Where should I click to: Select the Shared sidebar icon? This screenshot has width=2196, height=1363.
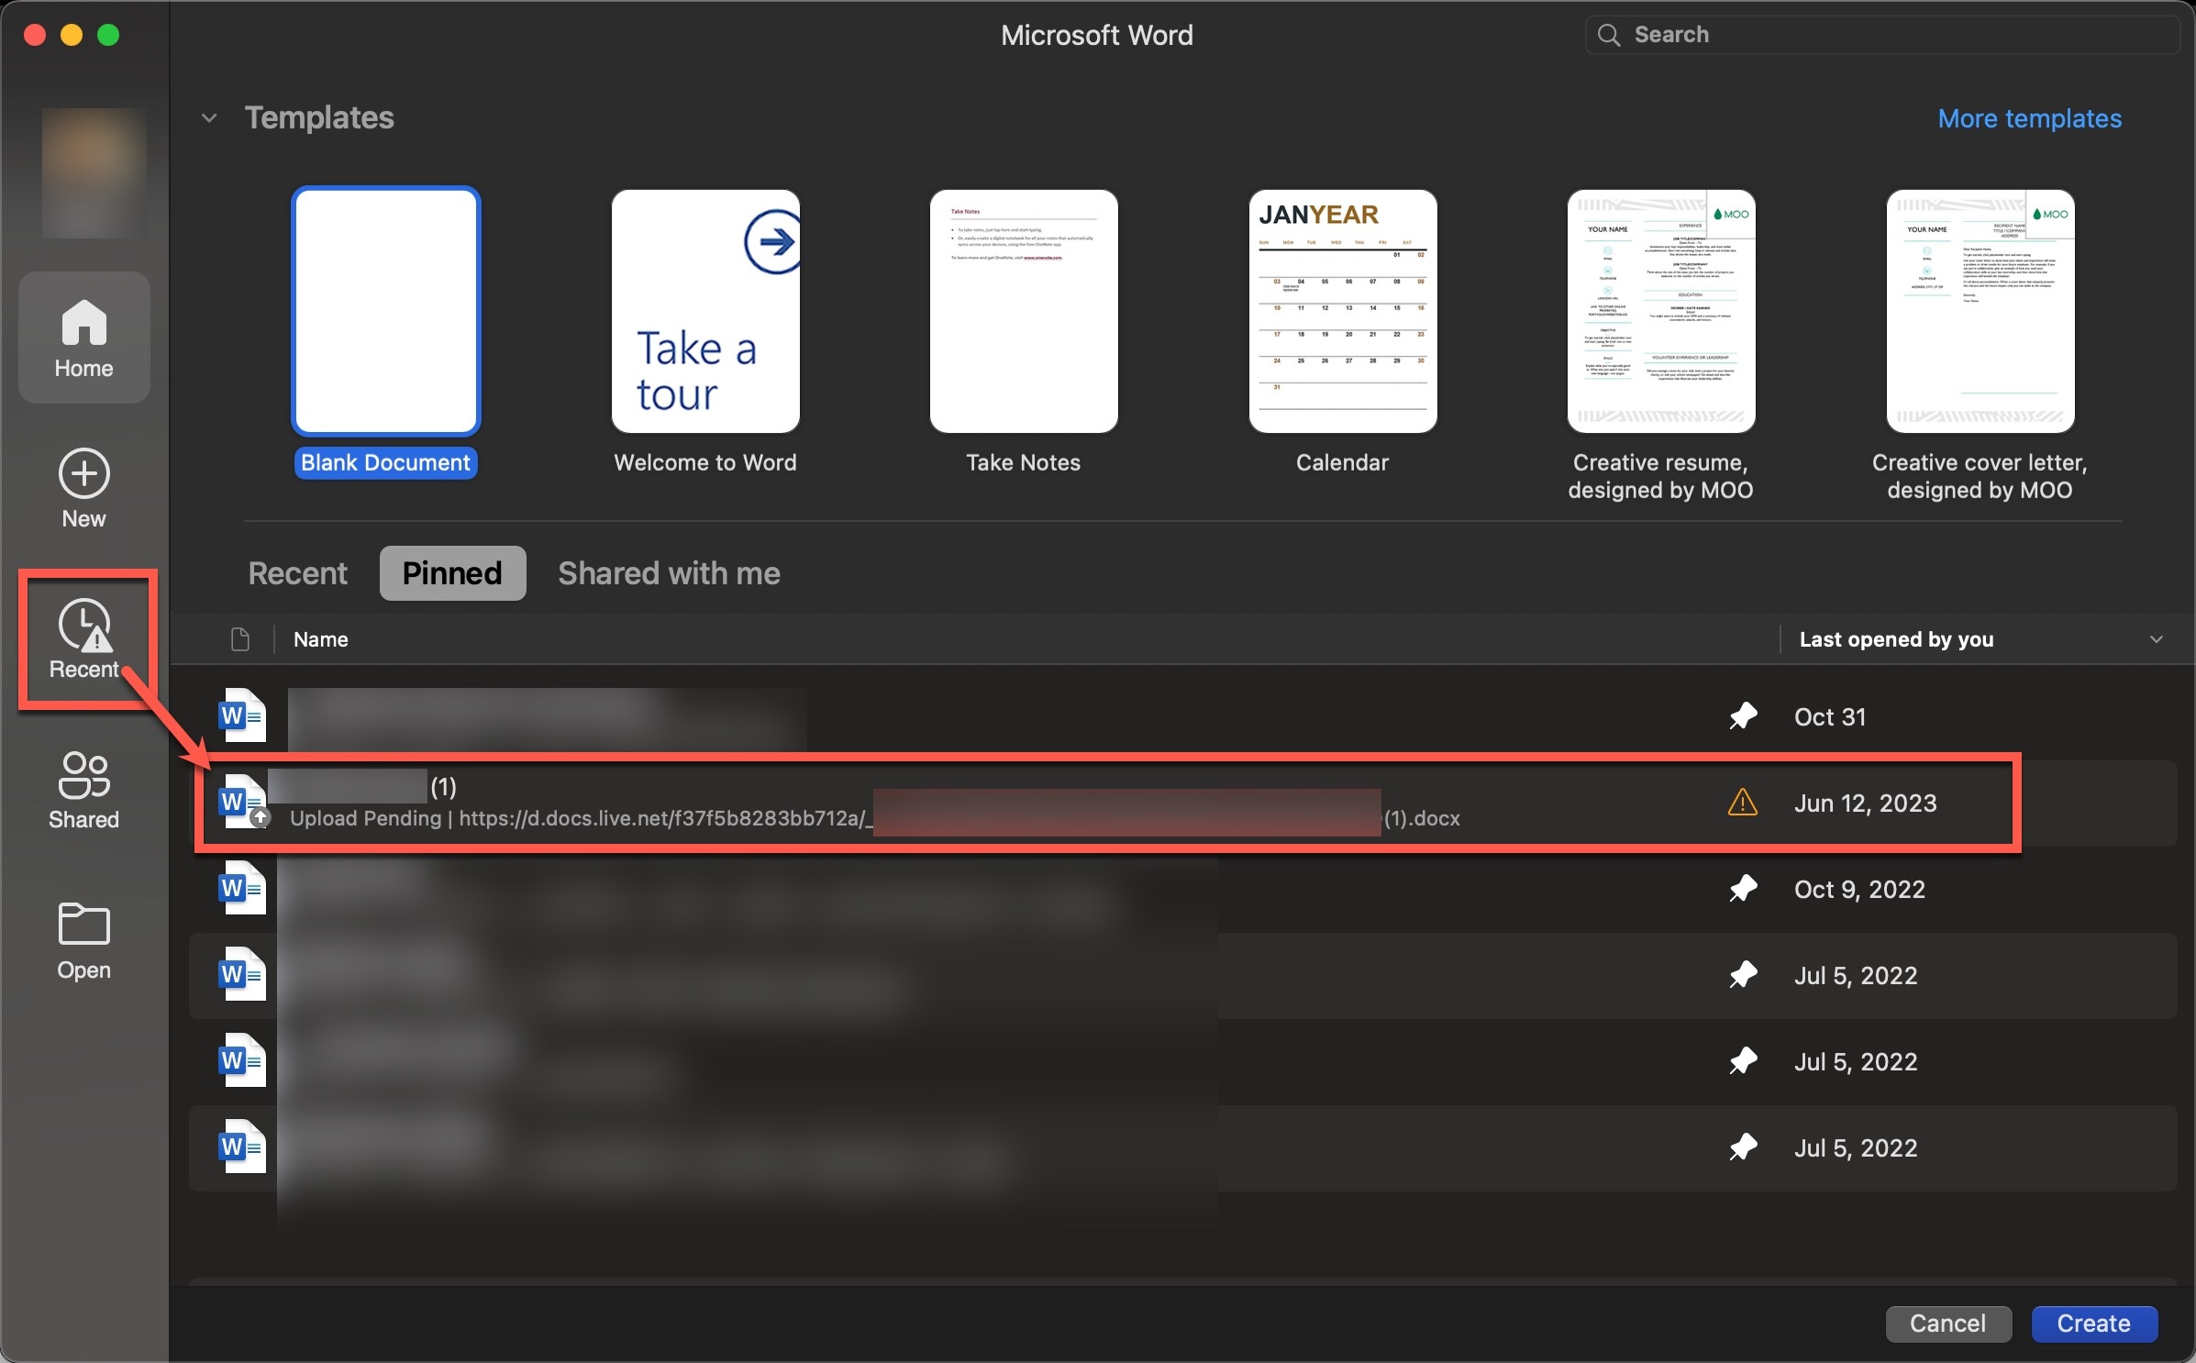(83, 789)
